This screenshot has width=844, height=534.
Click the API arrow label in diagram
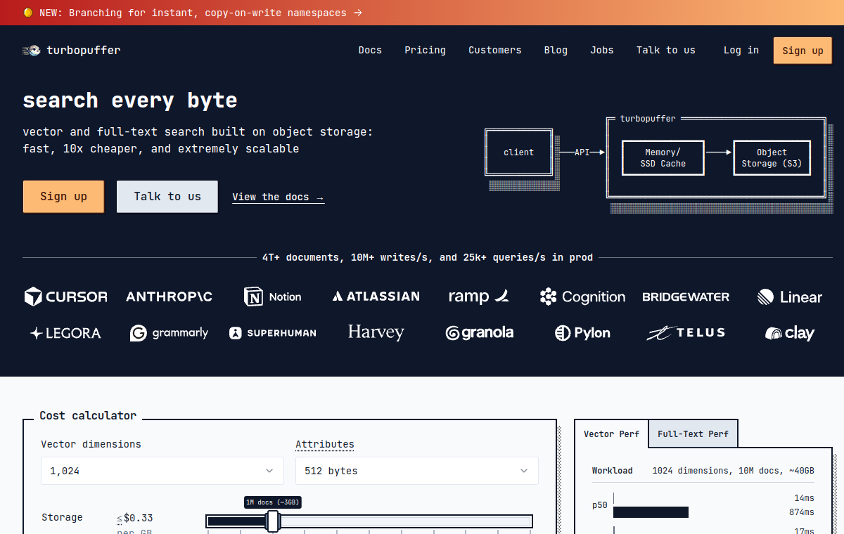coord(582,152)
